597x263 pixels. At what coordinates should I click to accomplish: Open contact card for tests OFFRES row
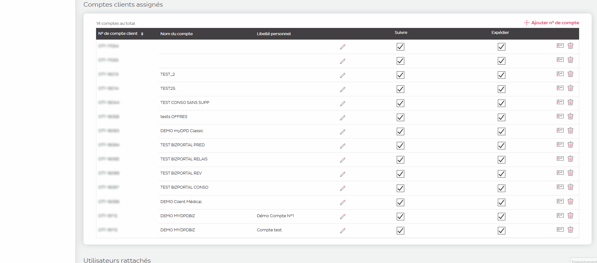point(560,116)
